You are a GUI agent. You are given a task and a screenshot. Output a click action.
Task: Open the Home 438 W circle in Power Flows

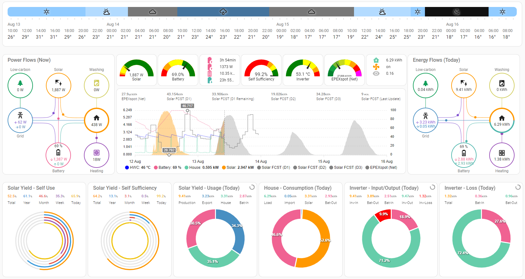(x=97, y=120)
